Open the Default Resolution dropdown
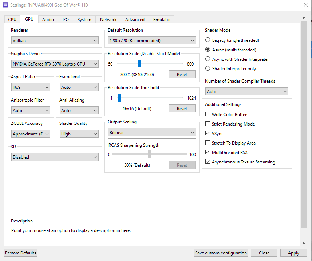 [152, 41]
